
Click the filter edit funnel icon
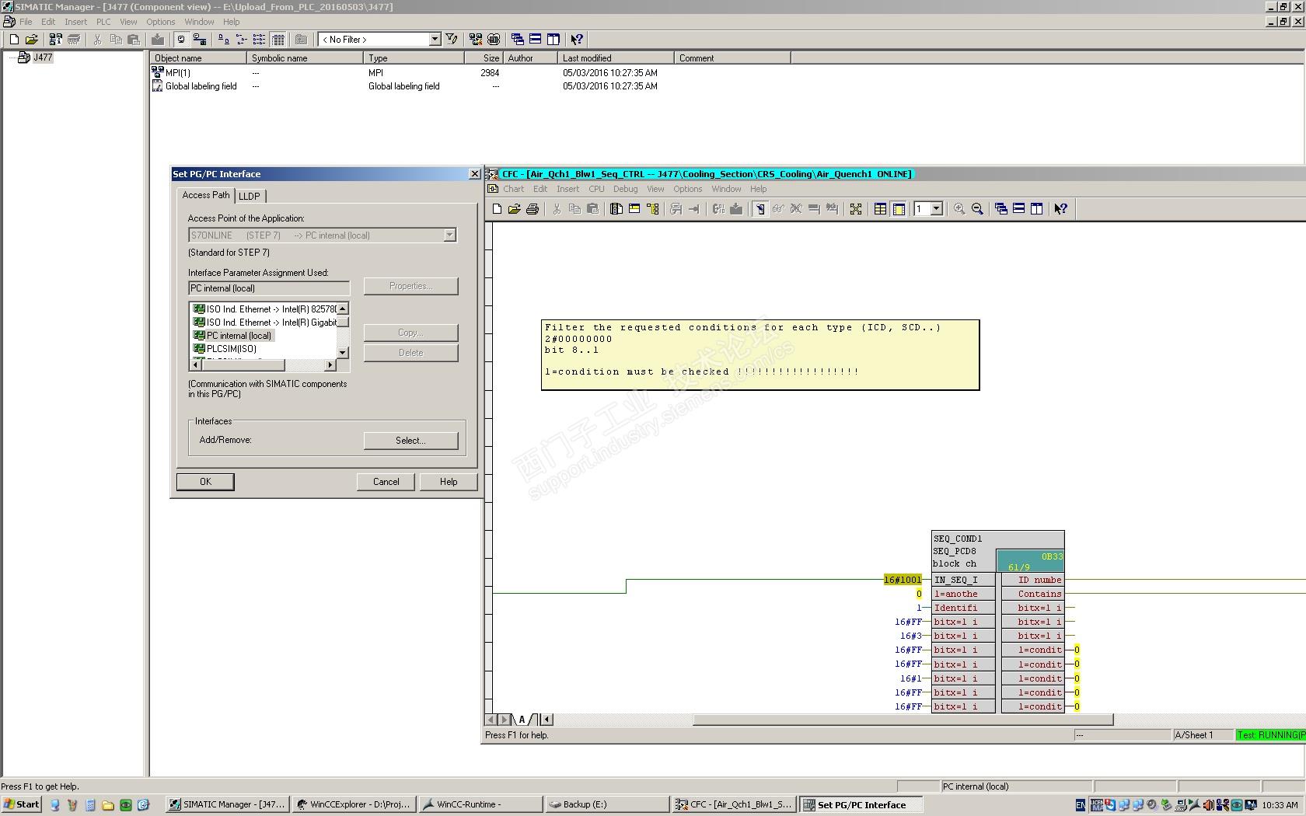pos(452,40)
